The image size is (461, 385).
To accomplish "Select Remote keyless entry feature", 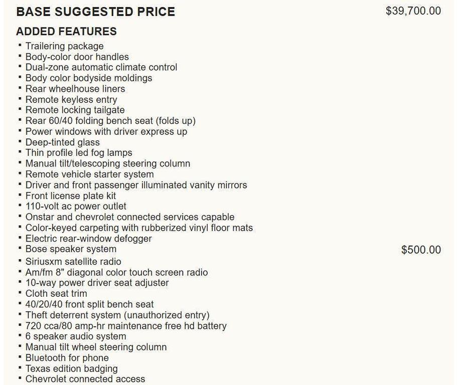I will (x=71, y=100).
